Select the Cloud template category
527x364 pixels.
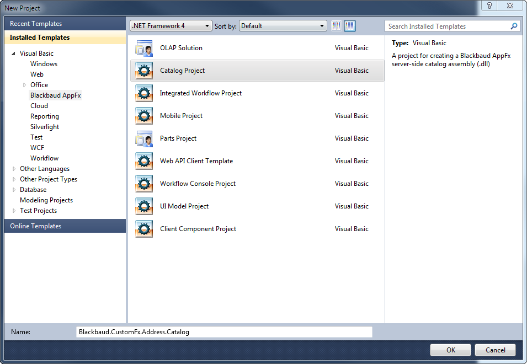(x=39, y=106)
